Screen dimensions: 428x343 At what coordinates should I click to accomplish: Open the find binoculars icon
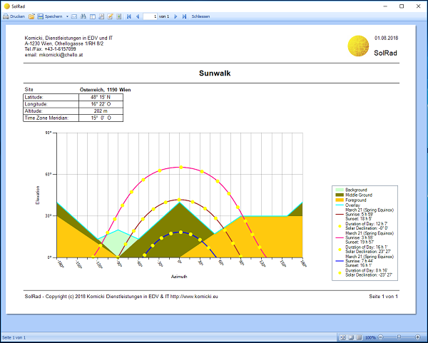click(x=83, y=16)
